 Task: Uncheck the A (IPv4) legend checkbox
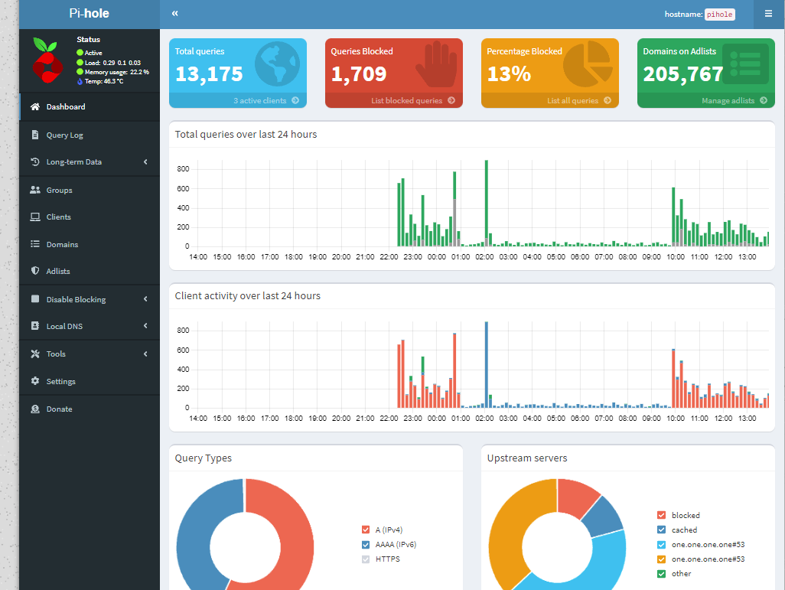tap(366, 530)
